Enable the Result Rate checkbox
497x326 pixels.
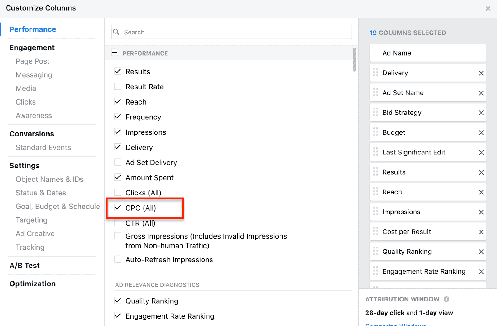pos(118,87)
